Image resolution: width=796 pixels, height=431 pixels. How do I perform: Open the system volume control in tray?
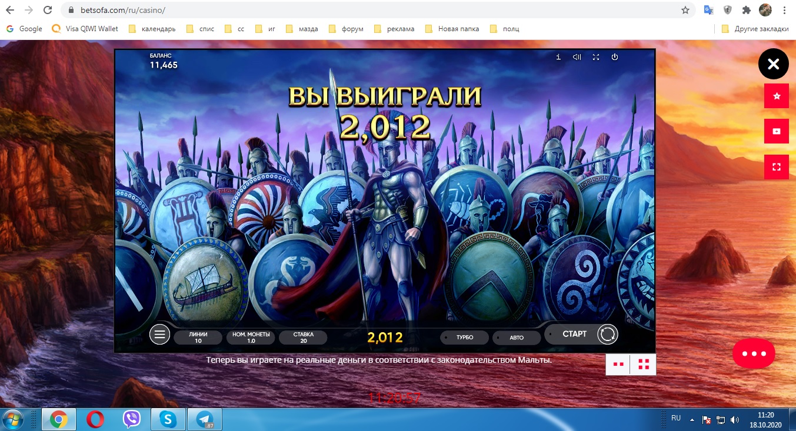click(735, 420)
